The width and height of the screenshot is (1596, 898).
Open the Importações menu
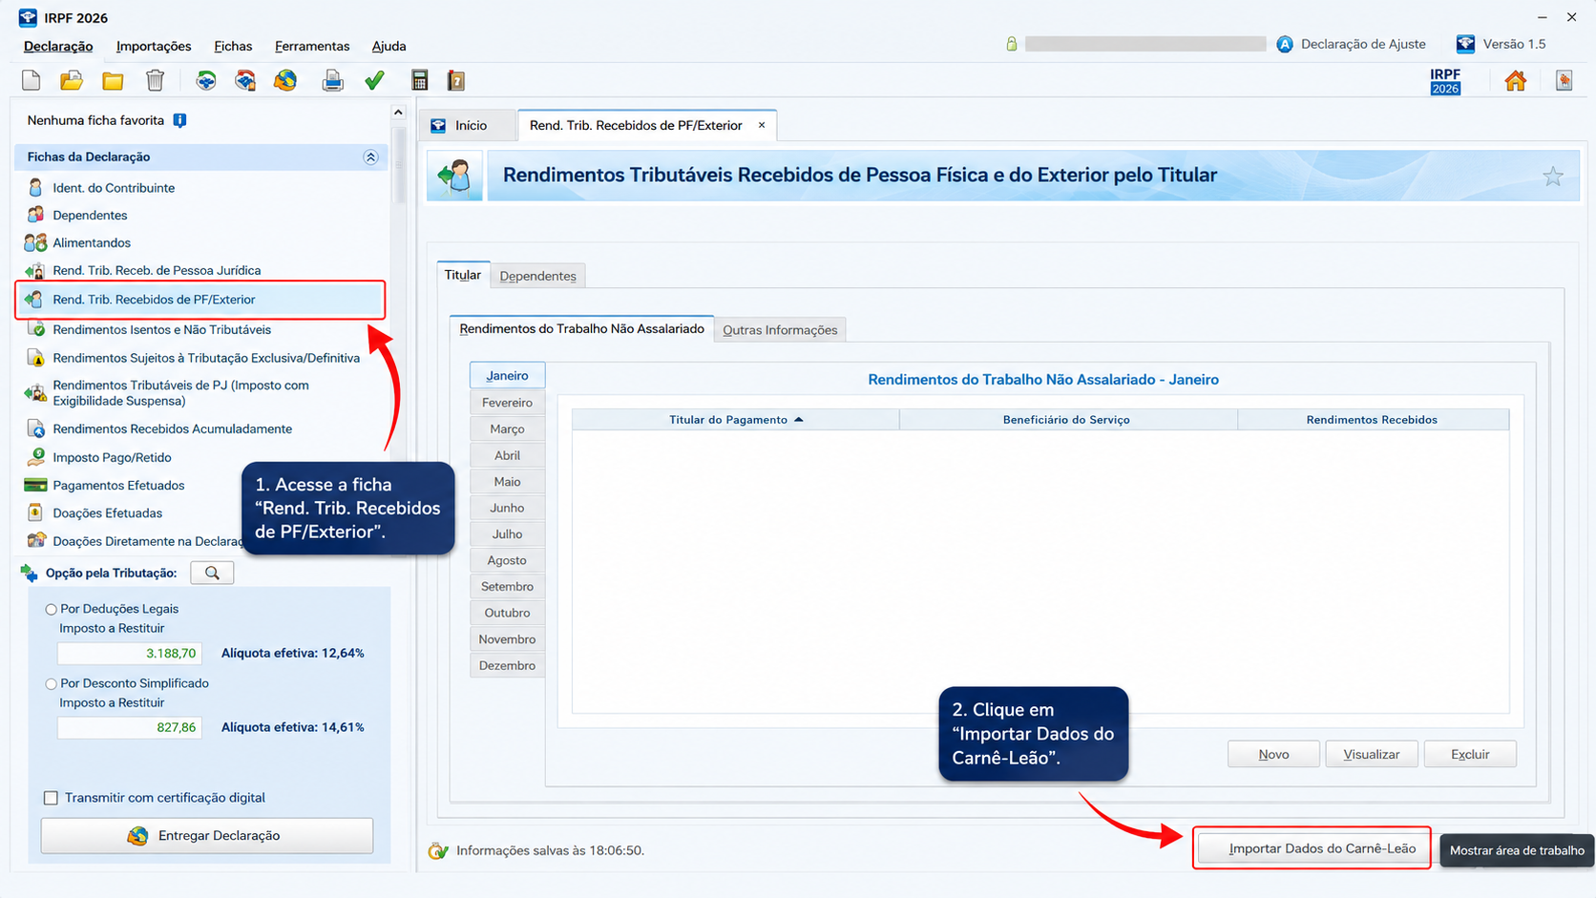tap(154, 46)
